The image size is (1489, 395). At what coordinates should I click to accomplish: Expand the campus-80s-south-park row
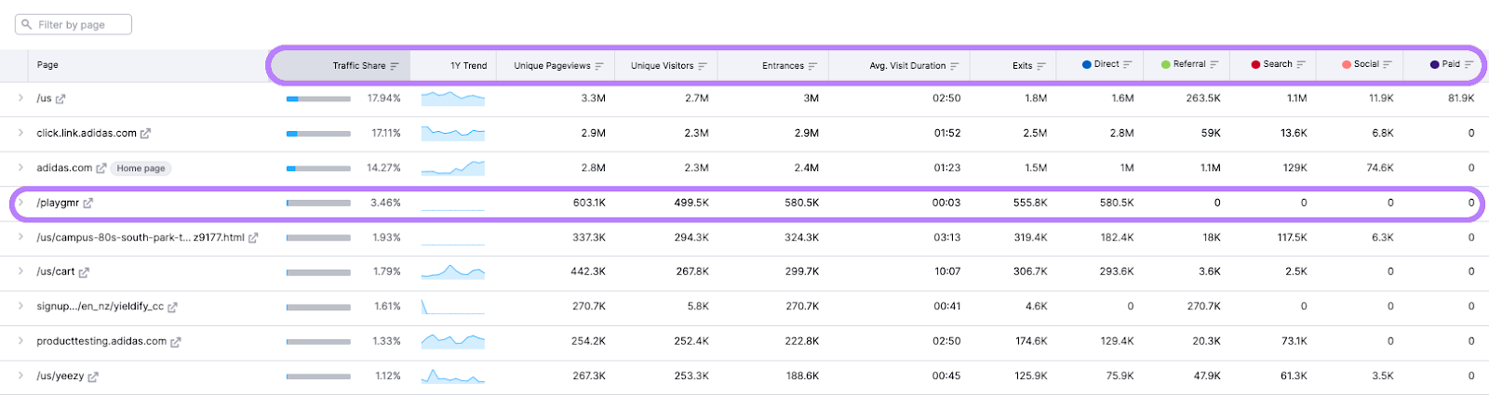click(x=20, y=237)
